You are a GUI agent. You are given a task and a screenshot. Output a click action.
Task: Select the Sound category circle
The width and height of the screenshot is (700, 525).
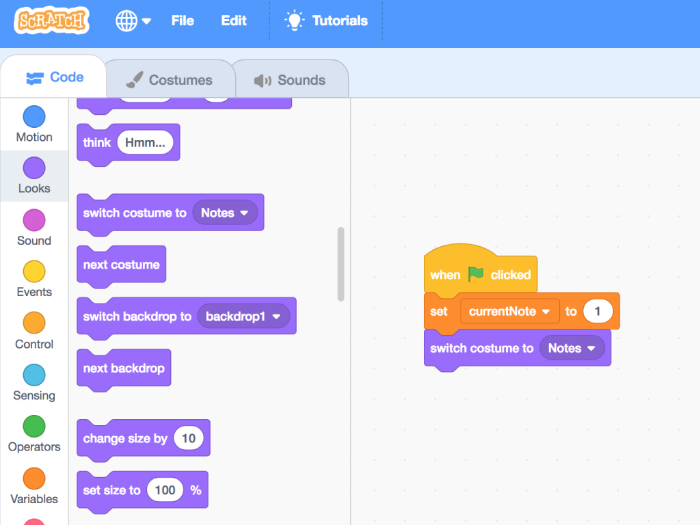[x=34, y=220]
